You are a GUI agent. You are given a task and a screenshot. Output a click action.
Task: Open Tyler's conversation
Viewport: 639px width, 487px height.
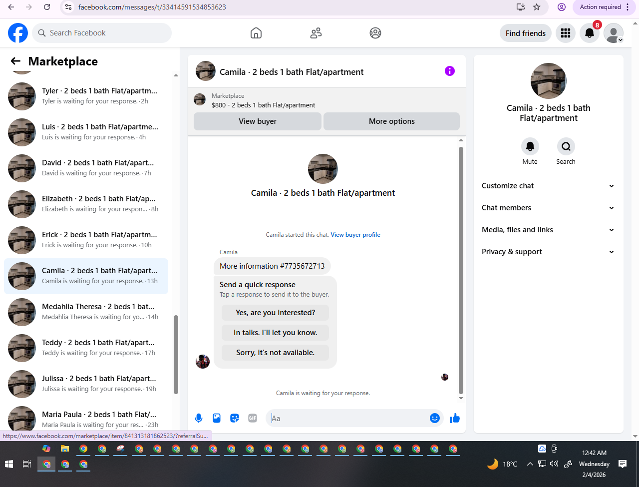click(86, 96)
